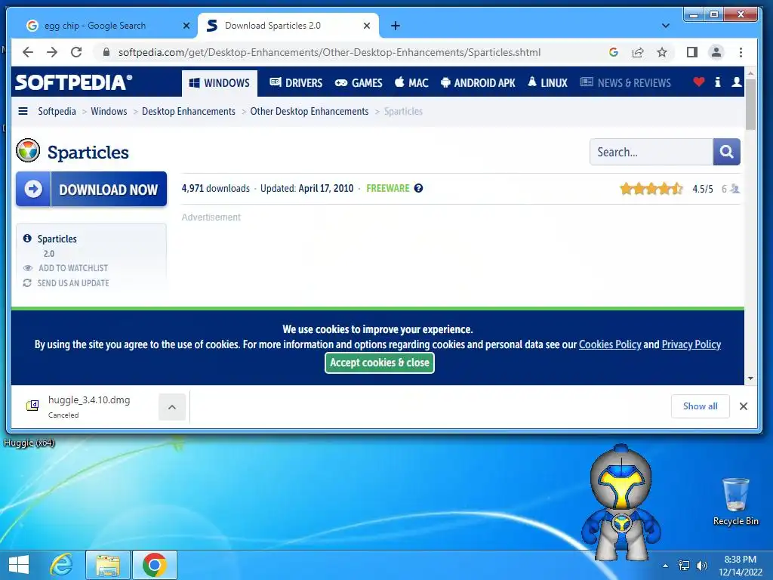This screenshot has height=580, width=773.
Task: Open a new tab with plus button
Action: [x=396, y=26]
